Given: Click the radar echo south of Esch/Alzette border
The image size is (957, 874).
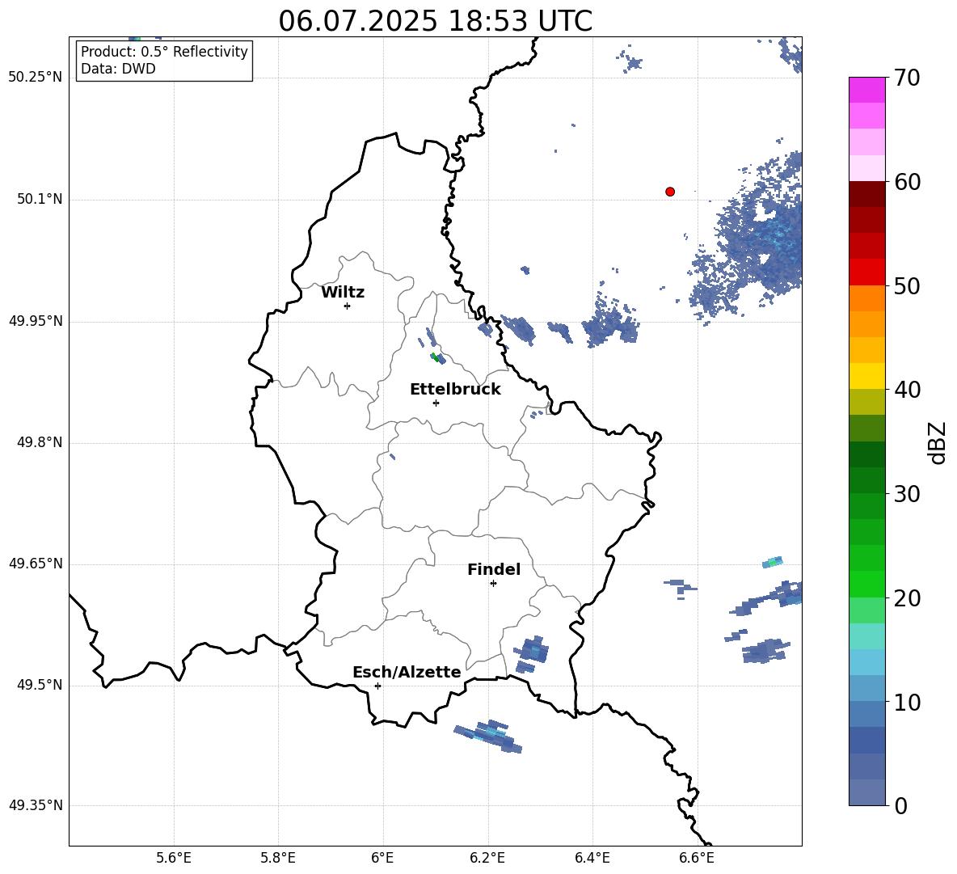Looking at the screenshot, I should pos(488,736).
